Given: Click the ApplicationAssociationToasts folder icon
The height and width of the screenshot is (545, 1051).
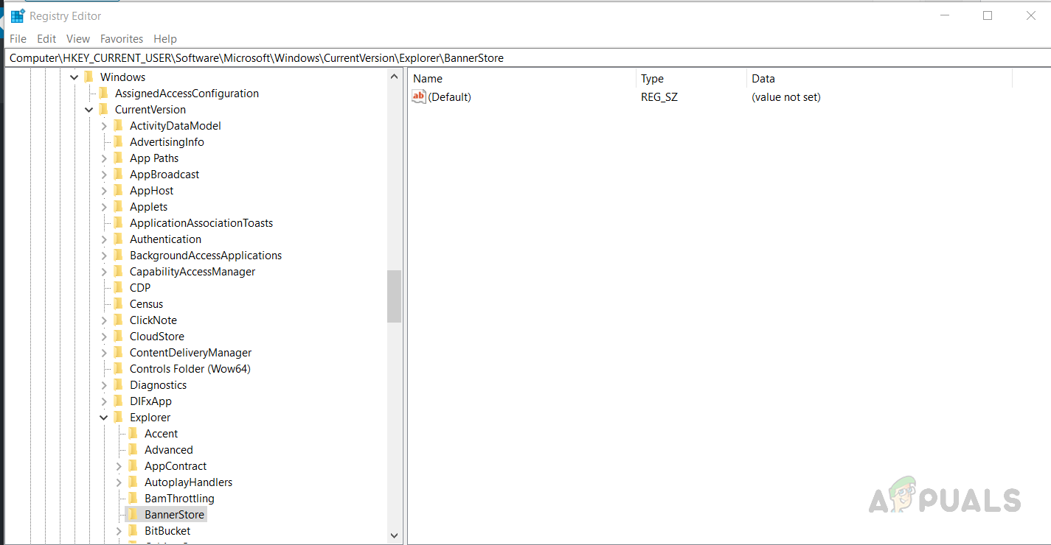Looking at the screenshot, I should click(119, 222).
